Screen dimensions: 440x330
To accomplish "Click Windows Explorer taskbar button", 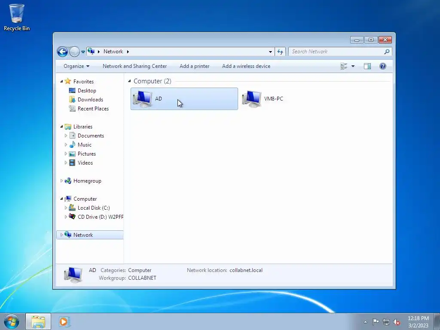I will coord(38,321).
